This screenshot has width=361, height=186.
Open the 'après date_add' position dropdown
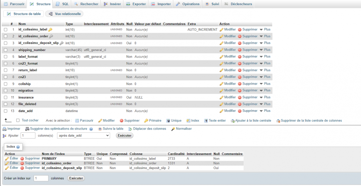84,136
